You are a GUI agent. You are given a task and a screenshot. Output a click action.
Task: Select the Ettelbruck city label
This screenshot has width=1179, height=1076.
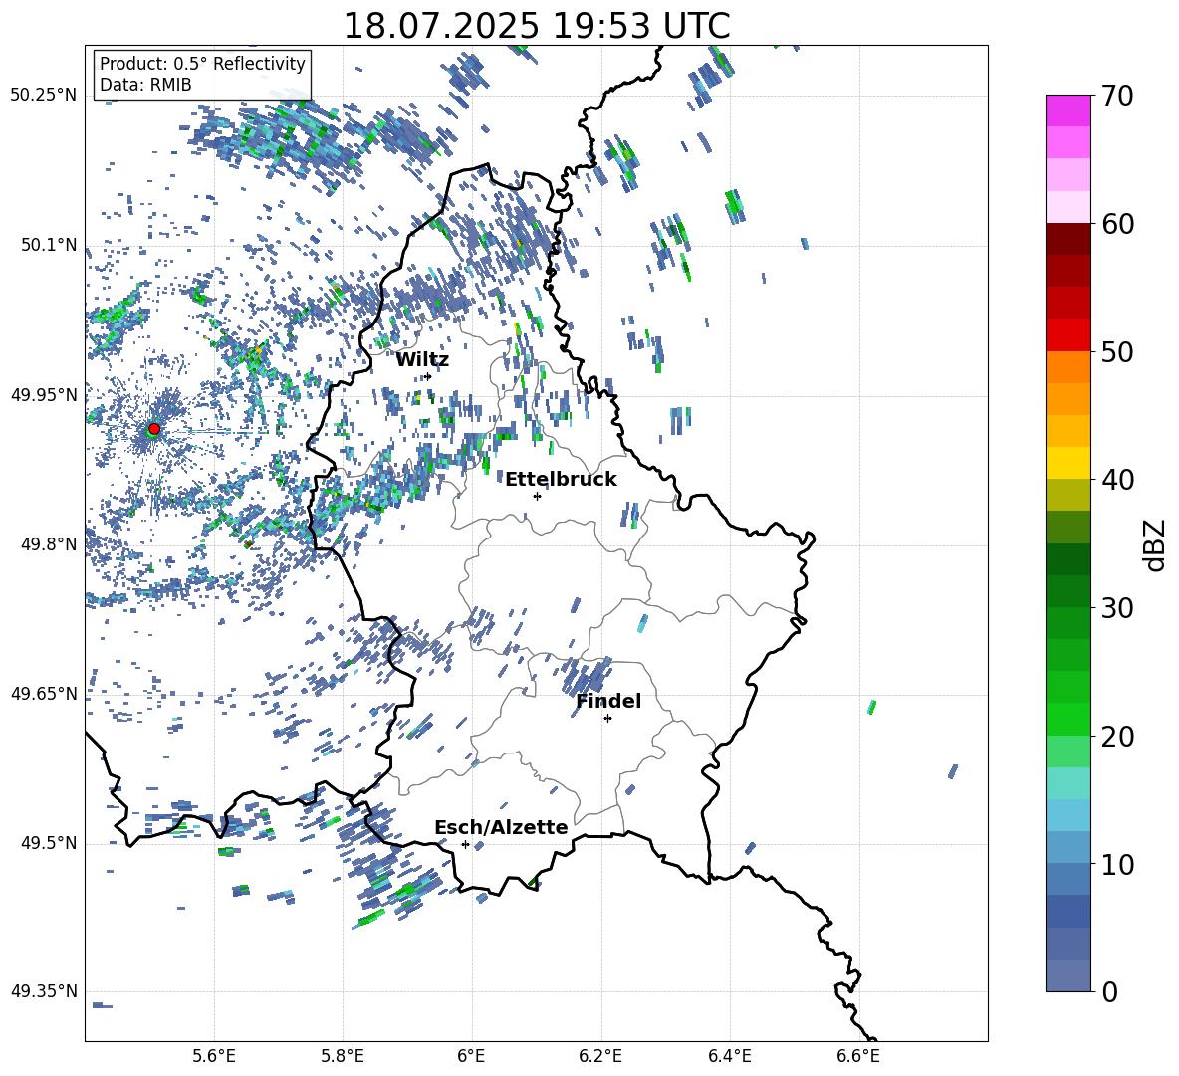(561, 480)
